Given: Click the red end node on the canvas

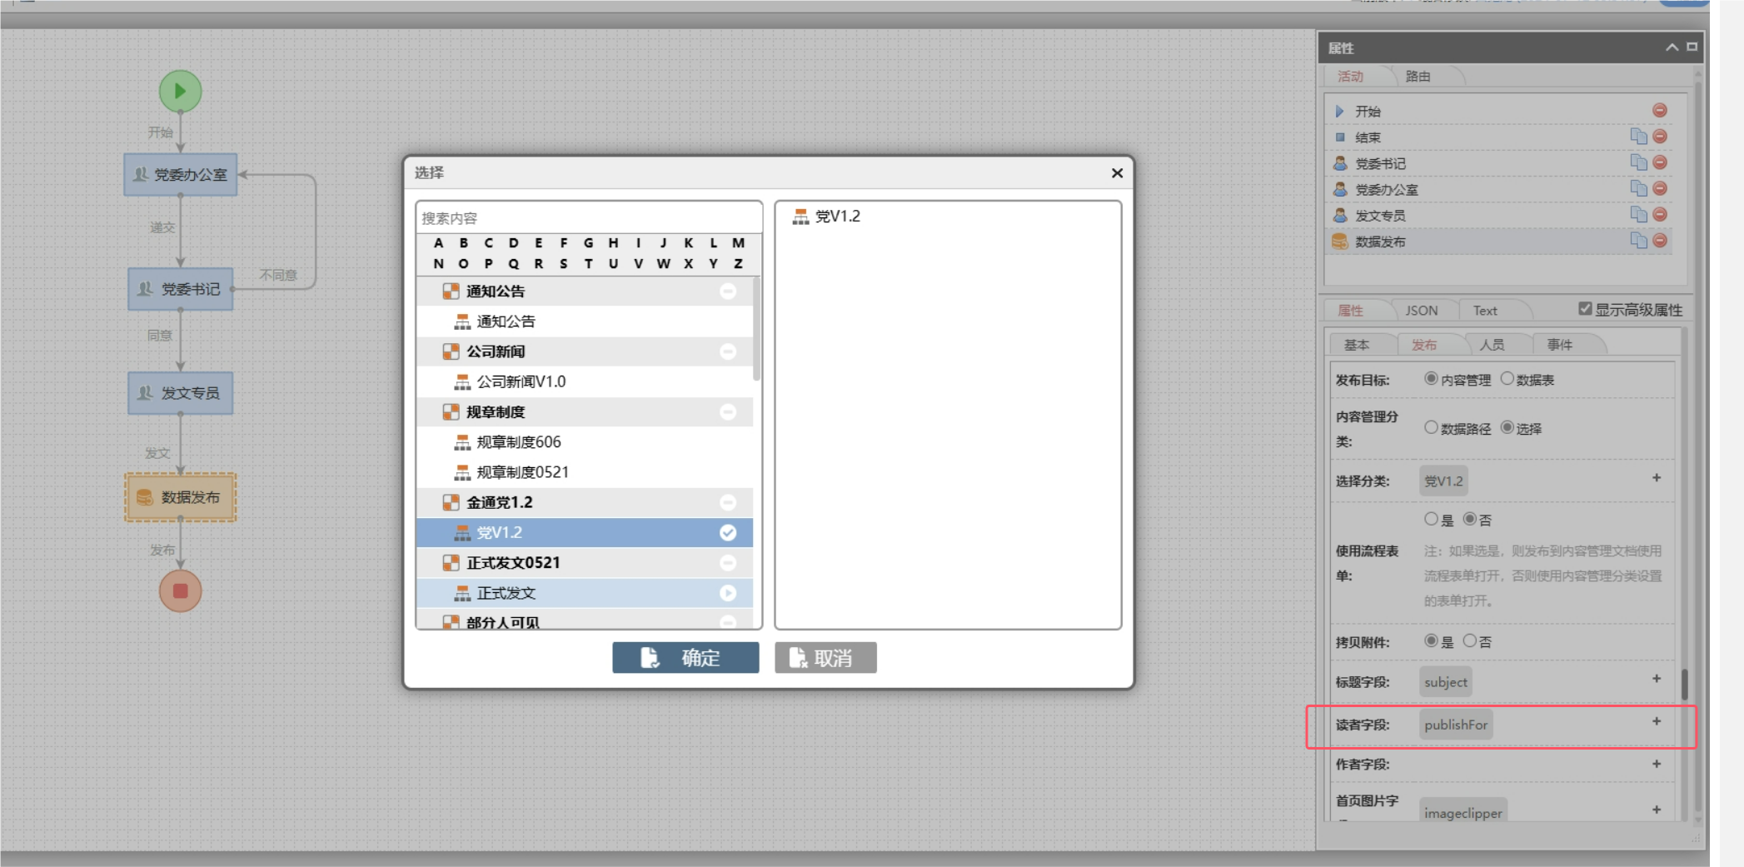Looking at the screenshot, I should tap(180, 590).
